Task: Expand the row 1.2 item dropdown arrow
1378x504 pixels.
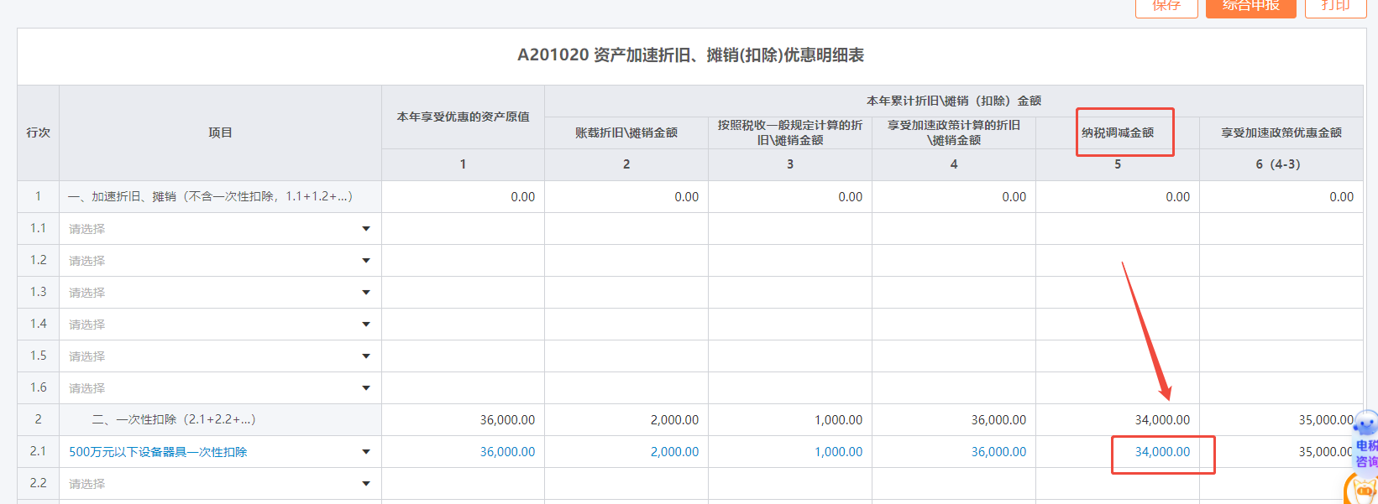Action: [x=366, y=261]
